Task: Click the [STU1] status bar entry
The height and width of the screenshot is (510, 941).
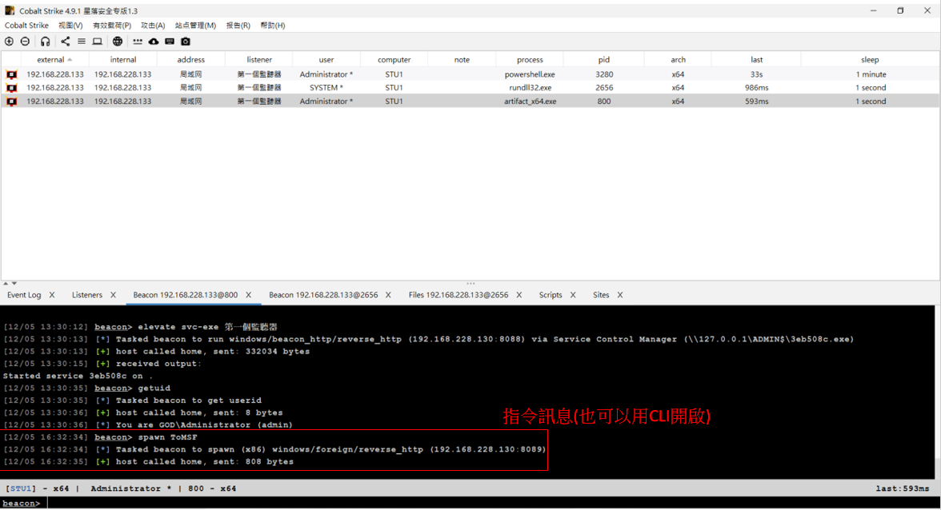Action: tap(21, 488)
